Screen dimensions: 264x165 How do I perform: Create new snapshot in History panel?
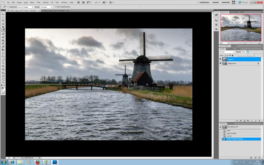[x=255, y=158]
